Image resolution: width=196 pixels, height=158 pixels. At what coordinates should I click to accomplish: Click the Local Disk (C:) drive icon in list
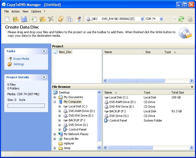pyautogui.click(x=106, y=97)
